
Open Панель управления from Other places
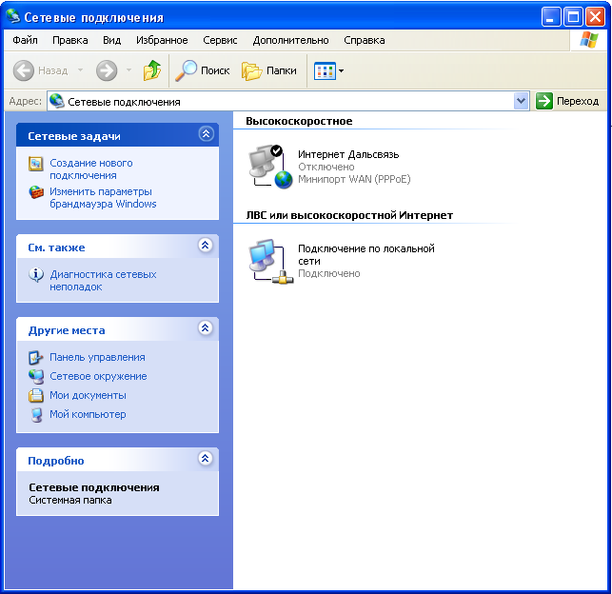(97, 357)
